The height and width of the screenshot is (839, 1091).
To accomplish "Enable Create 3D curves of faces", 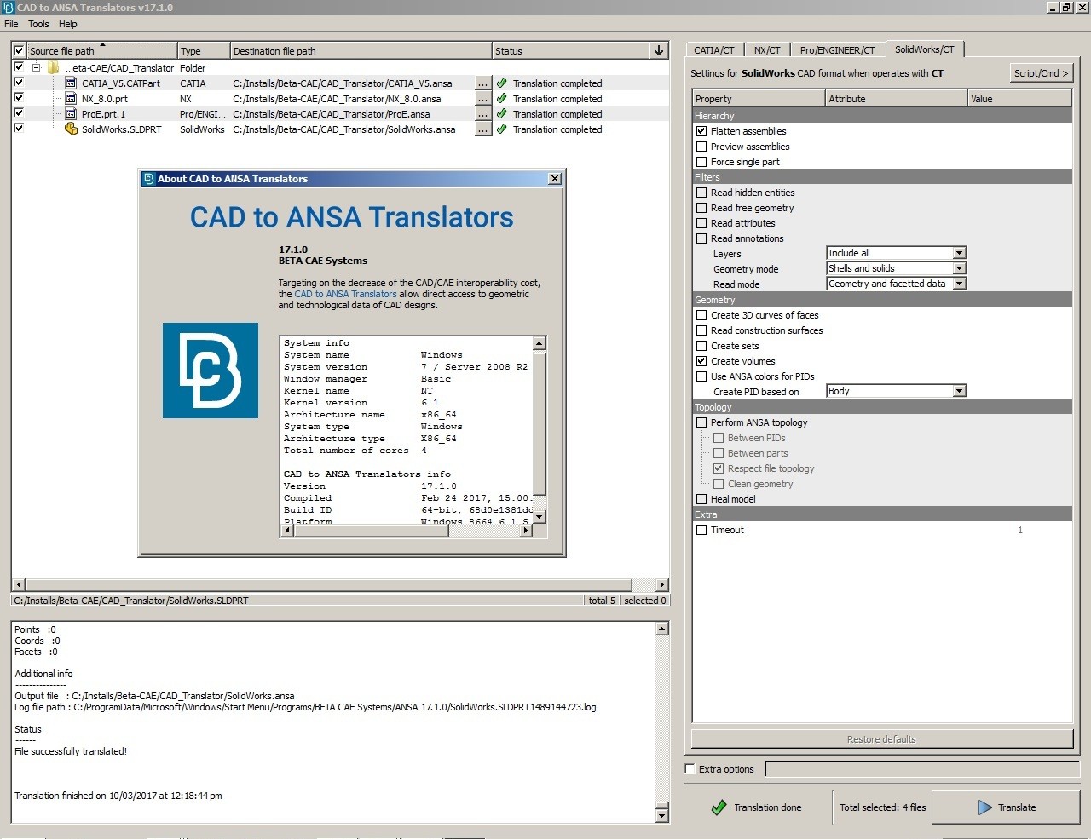I will click(701, 315).
